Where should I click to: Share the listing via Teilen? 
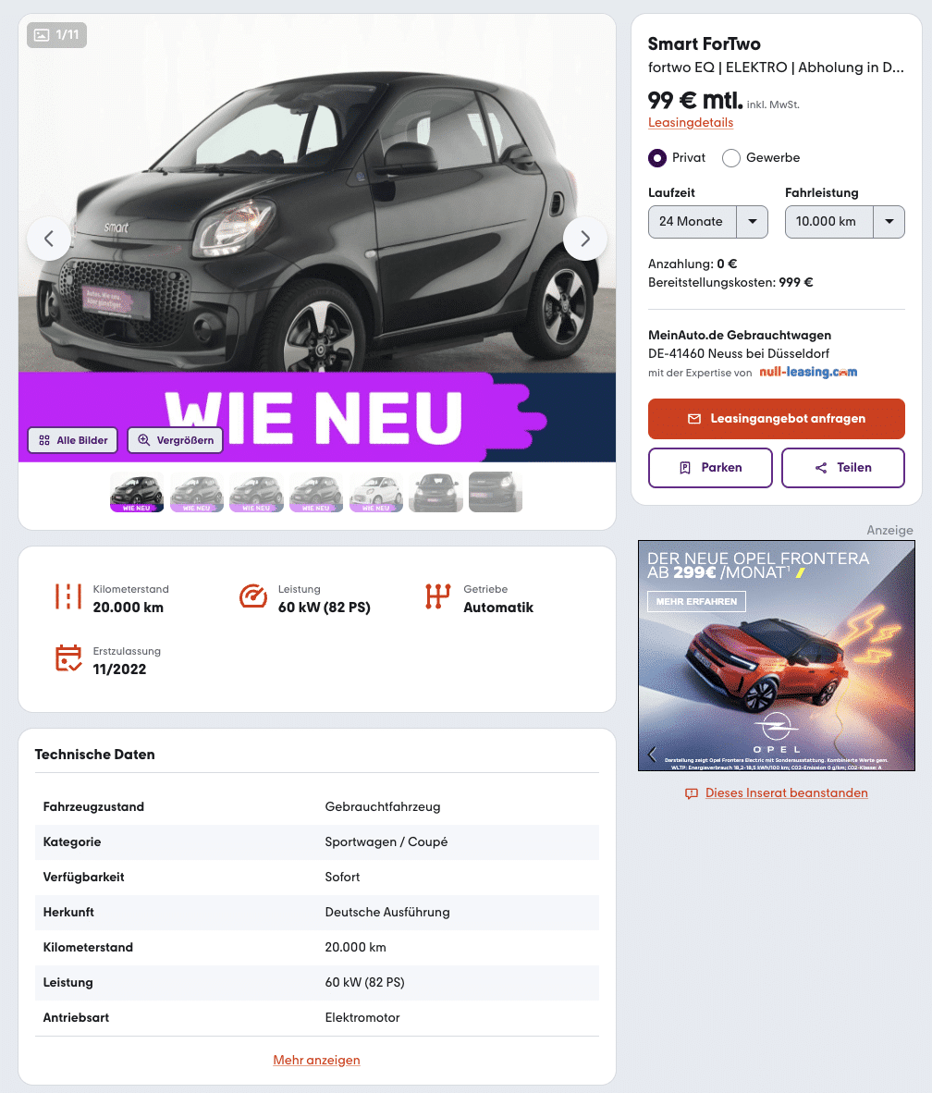click(x=842, y=468)
